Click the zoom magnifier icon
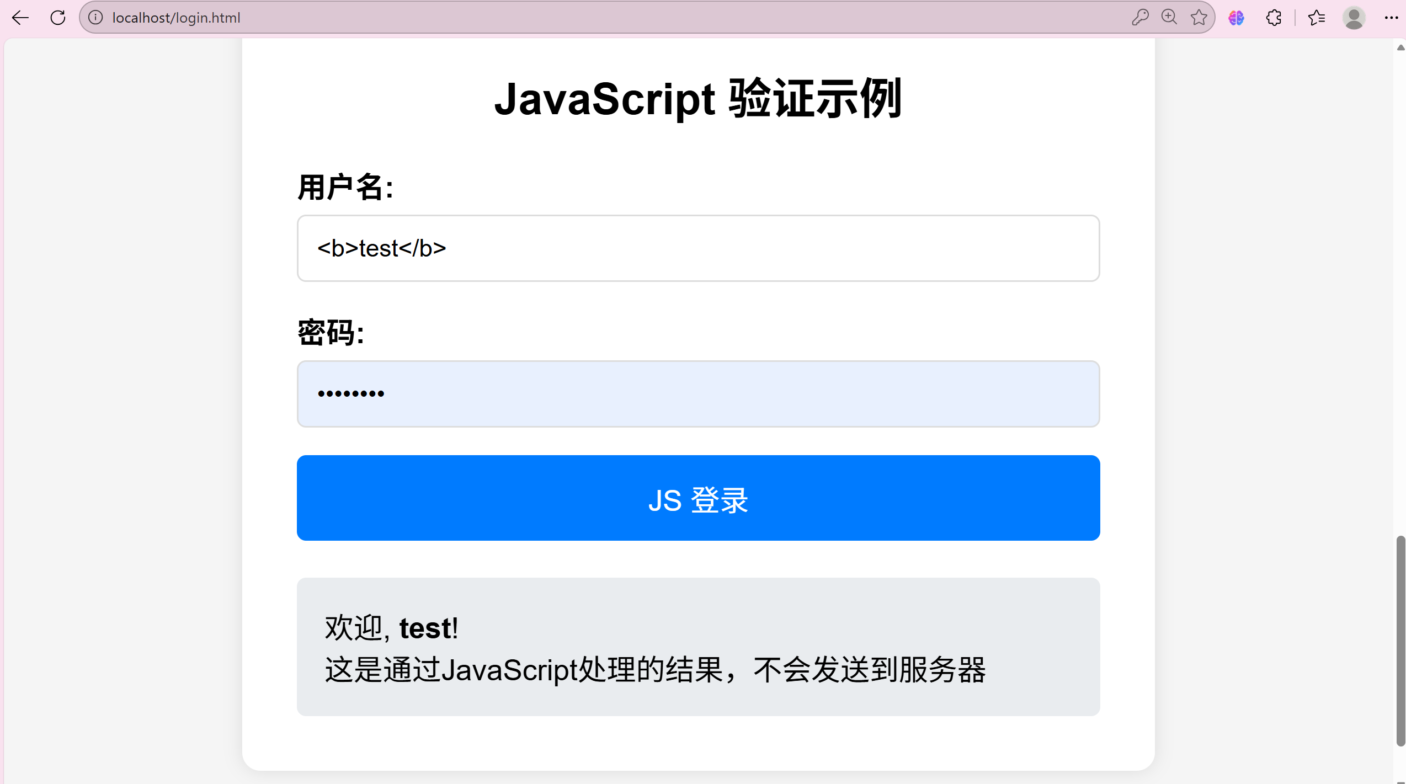The image size is (1406, 784). coord(1169,18)
